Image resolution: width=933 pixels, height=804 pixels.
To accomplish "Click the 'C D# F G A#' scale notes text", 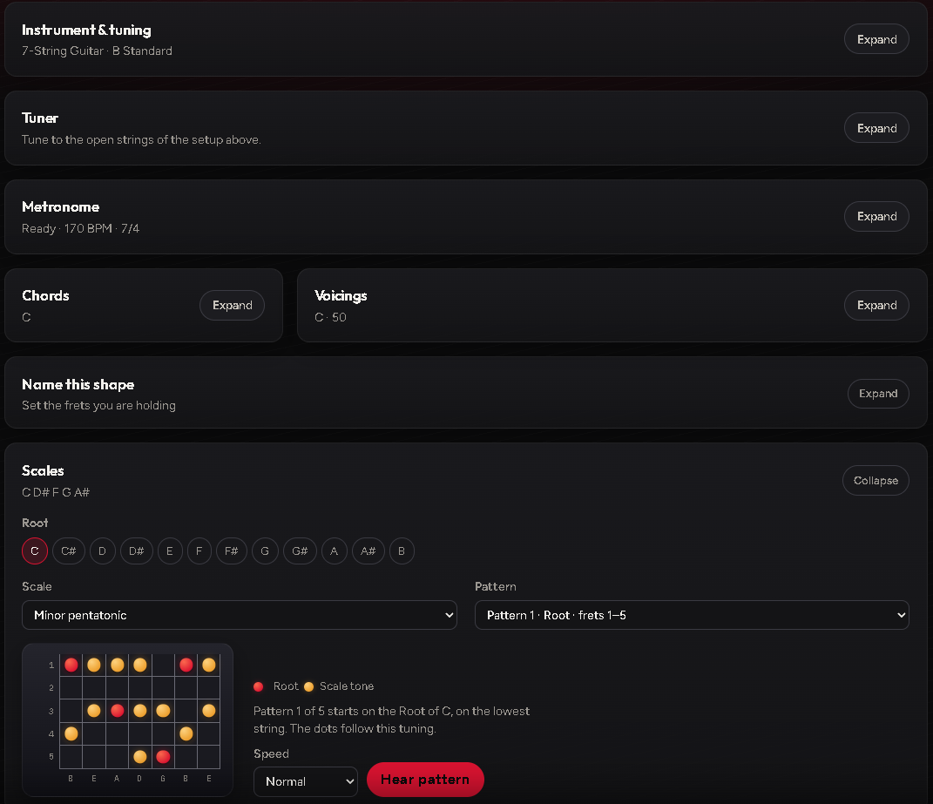I will pyautogui.click(x=56, y=492).
